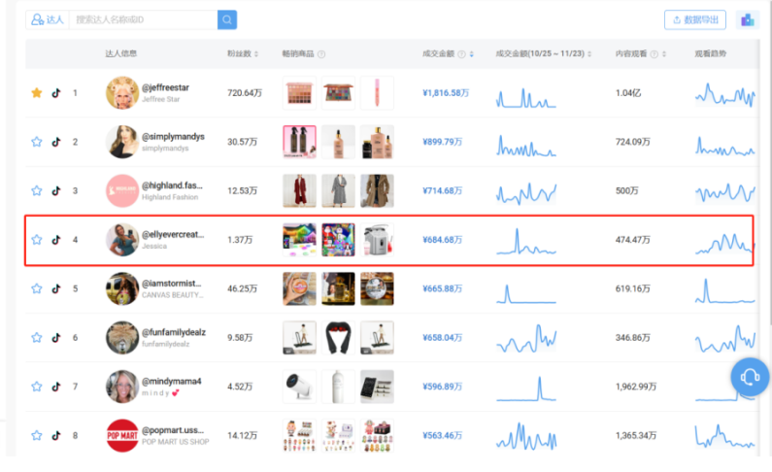
Task: Open the customer service headset chat
Action: (x=749, y=377)
